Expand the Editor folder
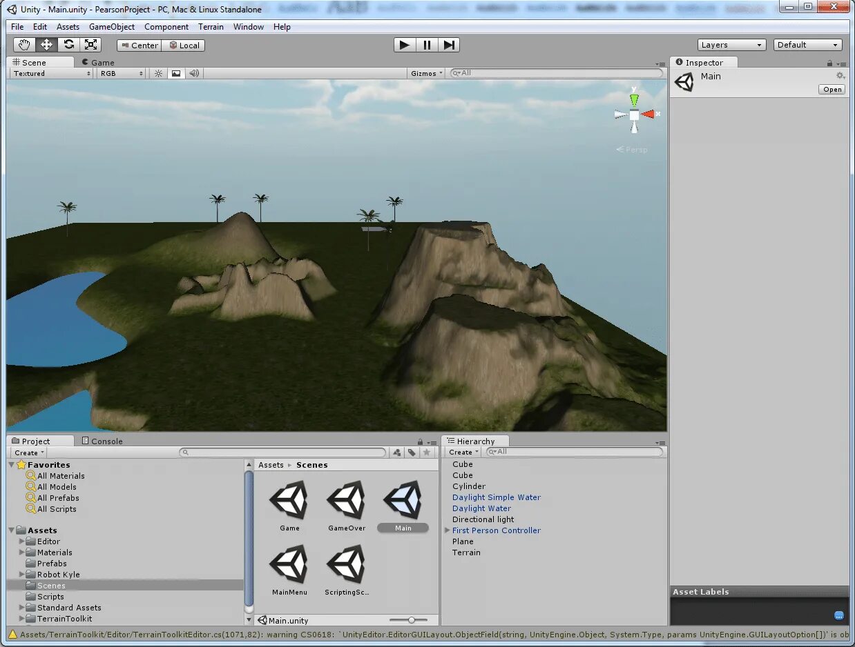 point(21,541)
